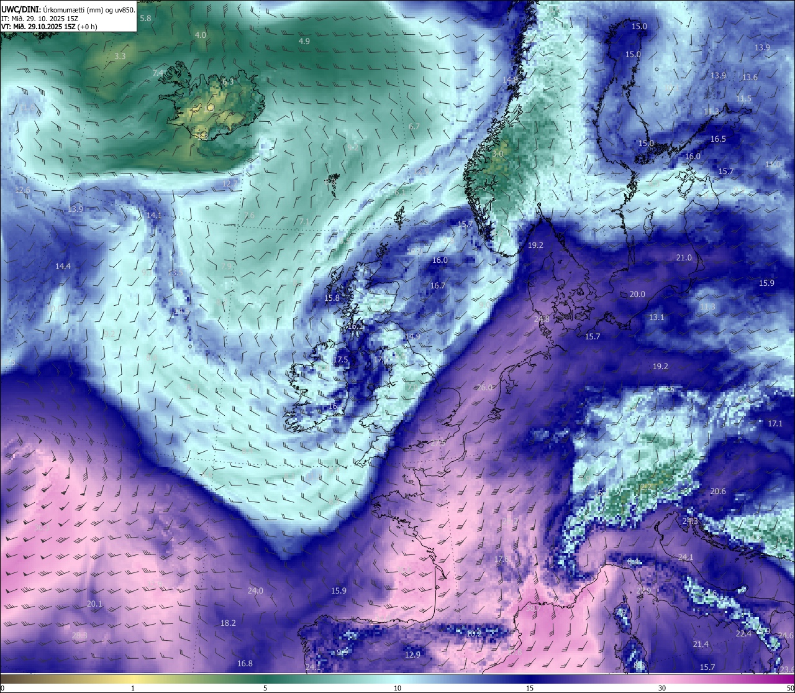Click the 24.0 value in the Atlantic
The height and width of the screenshot is (693, 795).
click(x=255, y=591)
